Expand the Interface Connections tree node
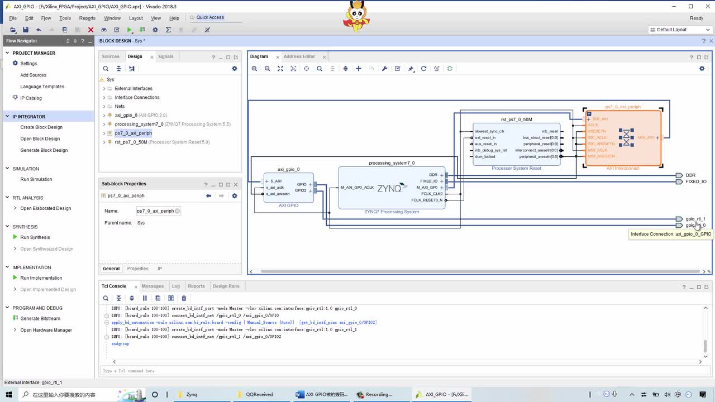The image size is (715, 402). (x=104, y=98)
